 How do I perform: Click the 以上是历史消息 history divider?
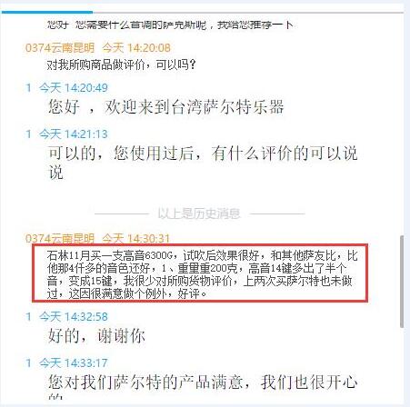pos(199,213)
